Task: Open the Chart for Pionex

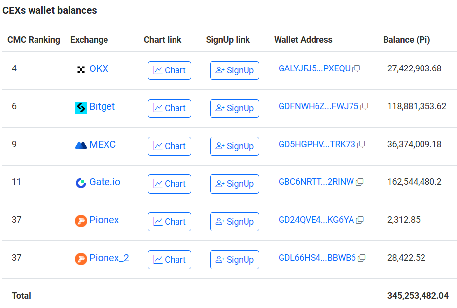Action: click(x=169, y=222)
